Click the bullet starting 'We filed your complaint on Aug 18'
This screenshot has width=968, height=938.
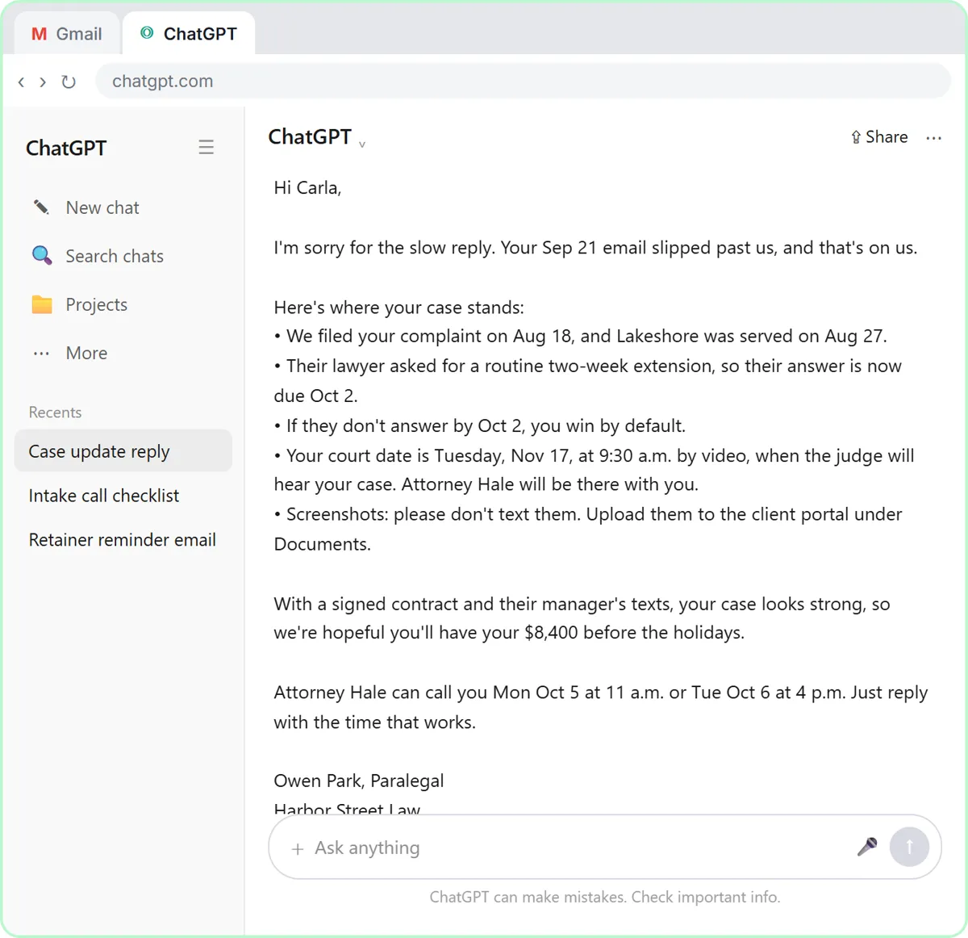tap(581, 336)
